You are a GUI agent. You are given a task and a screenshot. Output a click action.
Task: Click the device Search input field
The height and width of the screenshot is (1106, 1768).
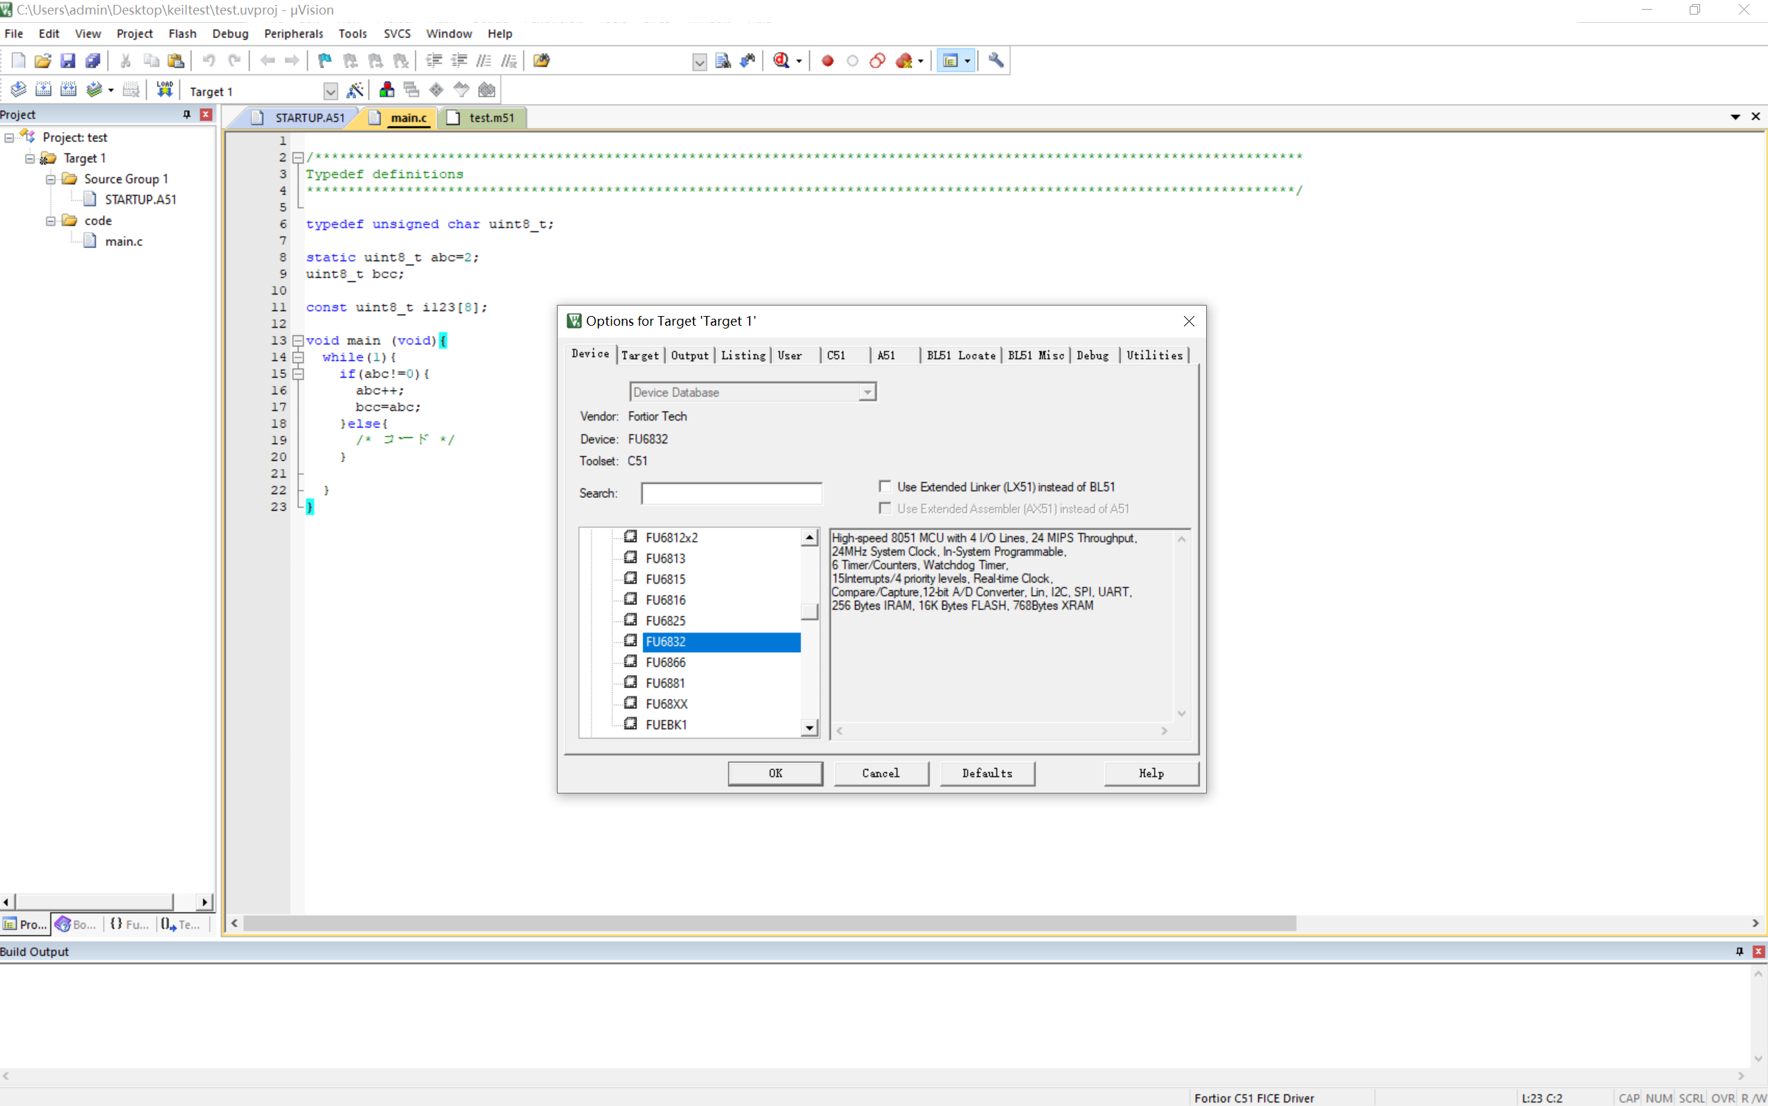coord(730,493)
